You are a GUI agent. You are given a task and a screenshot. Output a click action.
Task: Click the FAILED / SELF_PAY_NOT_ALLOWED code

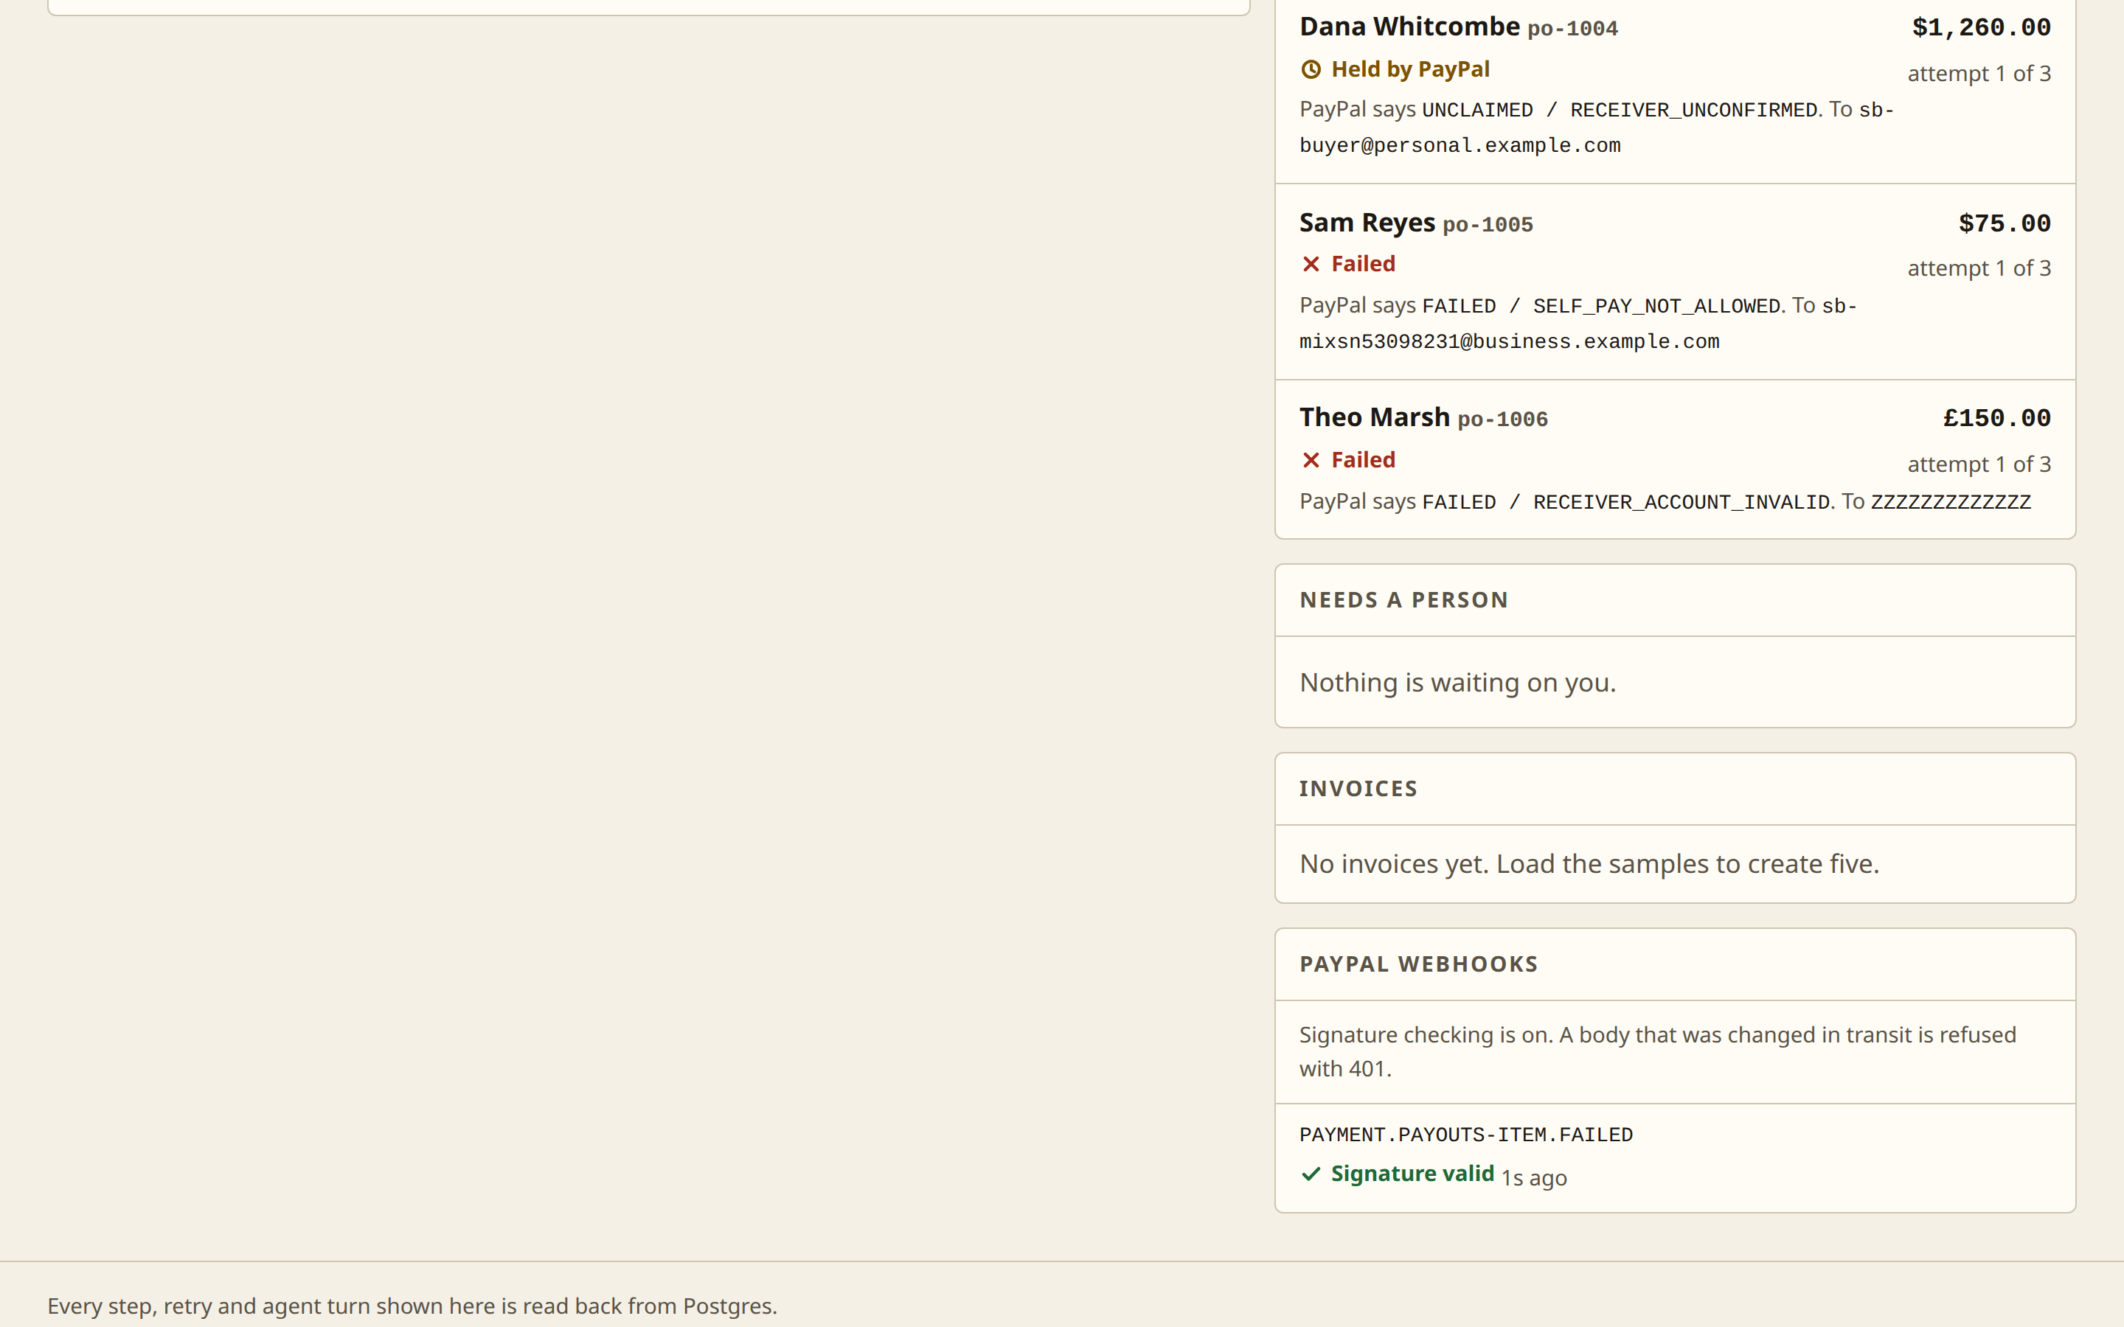coord(1601,306)
